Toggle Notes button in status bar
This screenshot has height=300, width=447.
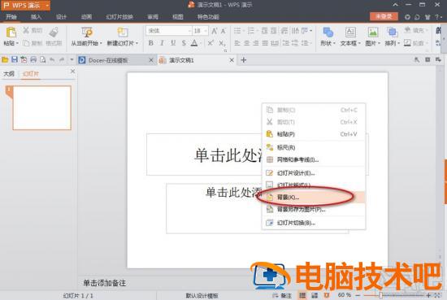[283, 295]
